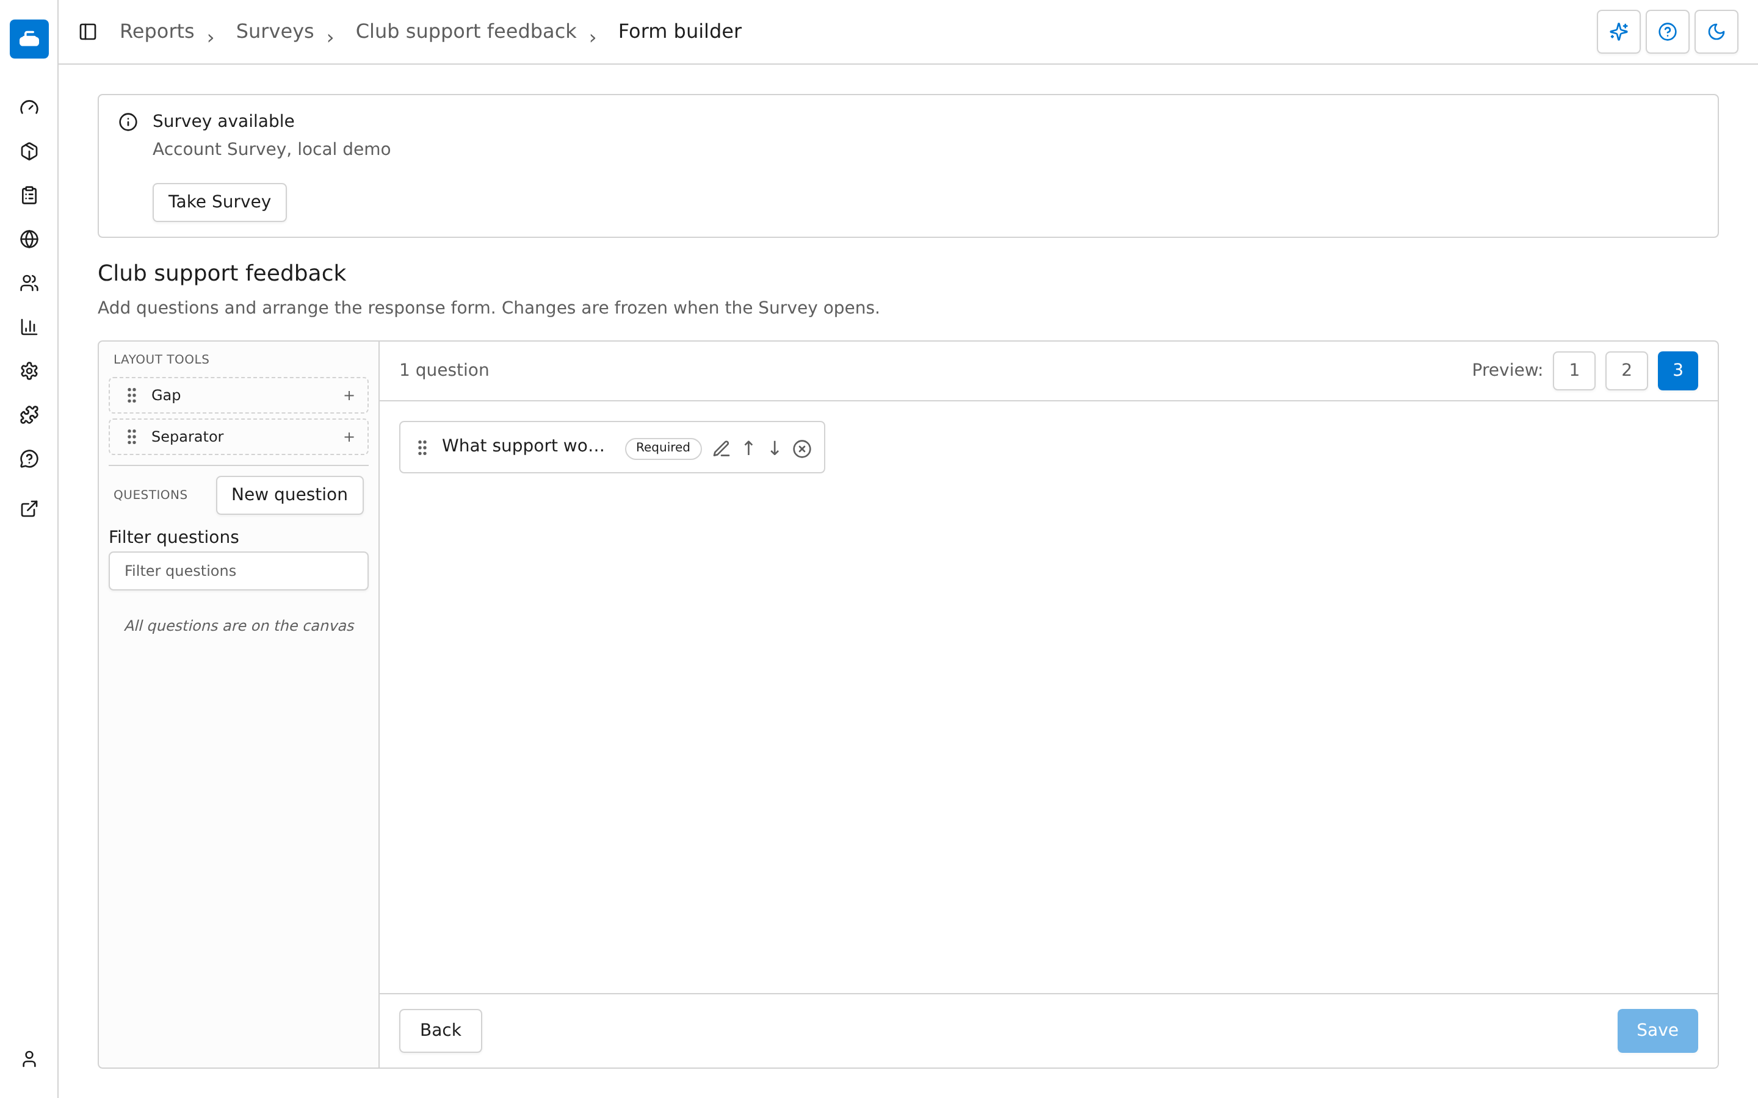Screen dimensions: 1758x1098
Task: Move question up with arrow
Action: point(748,449)
